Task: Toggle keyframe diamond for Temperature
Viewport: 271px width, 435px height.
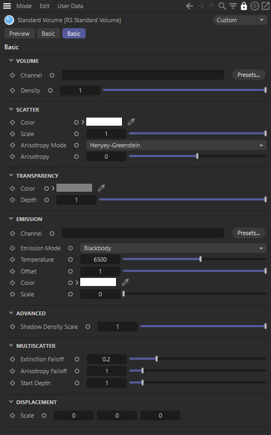Action: pos(12,259)
